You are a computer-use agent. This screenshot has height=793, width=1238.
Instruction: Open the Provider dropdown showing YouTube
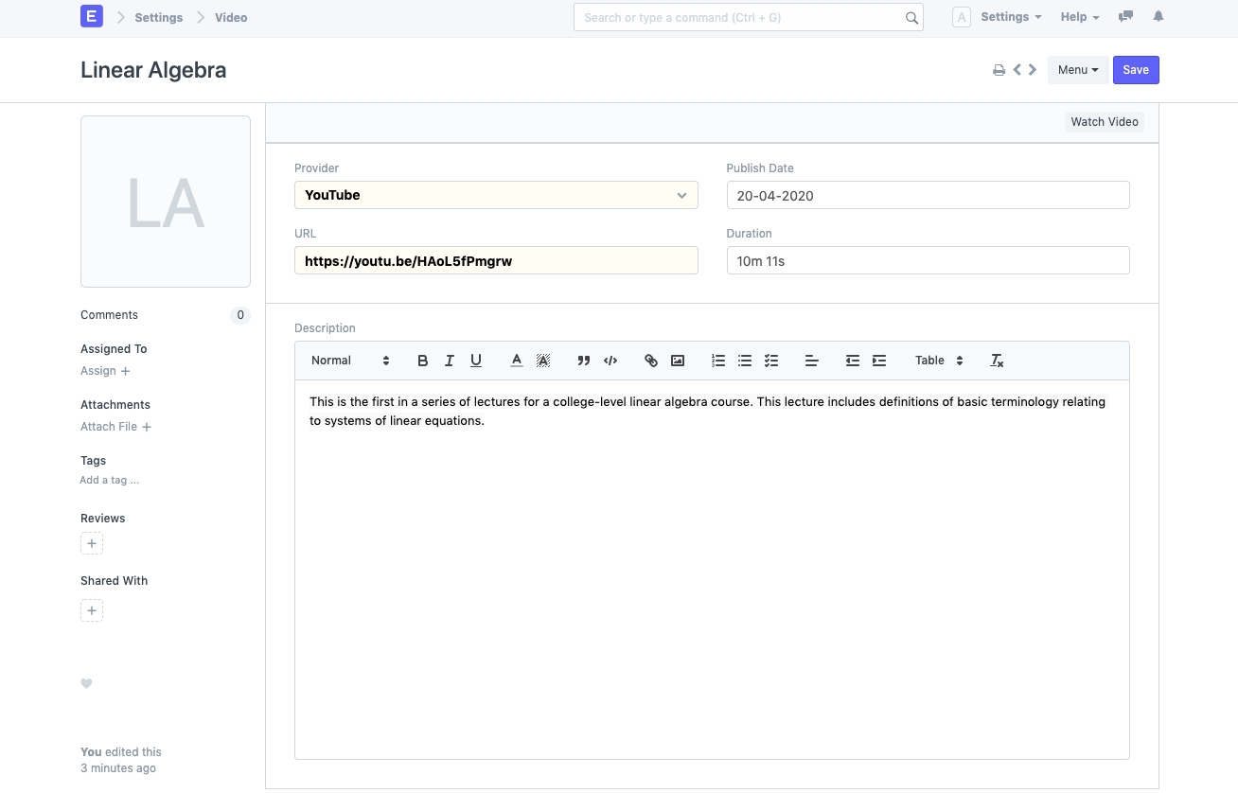click(x=496, y=195)
